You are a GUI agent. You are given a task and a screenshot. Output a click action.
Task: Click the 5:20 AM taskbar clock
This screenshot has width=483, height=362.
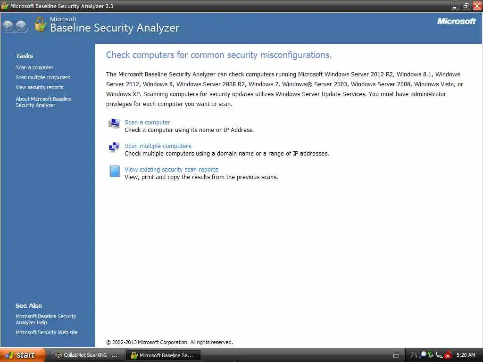coord(466,355)
